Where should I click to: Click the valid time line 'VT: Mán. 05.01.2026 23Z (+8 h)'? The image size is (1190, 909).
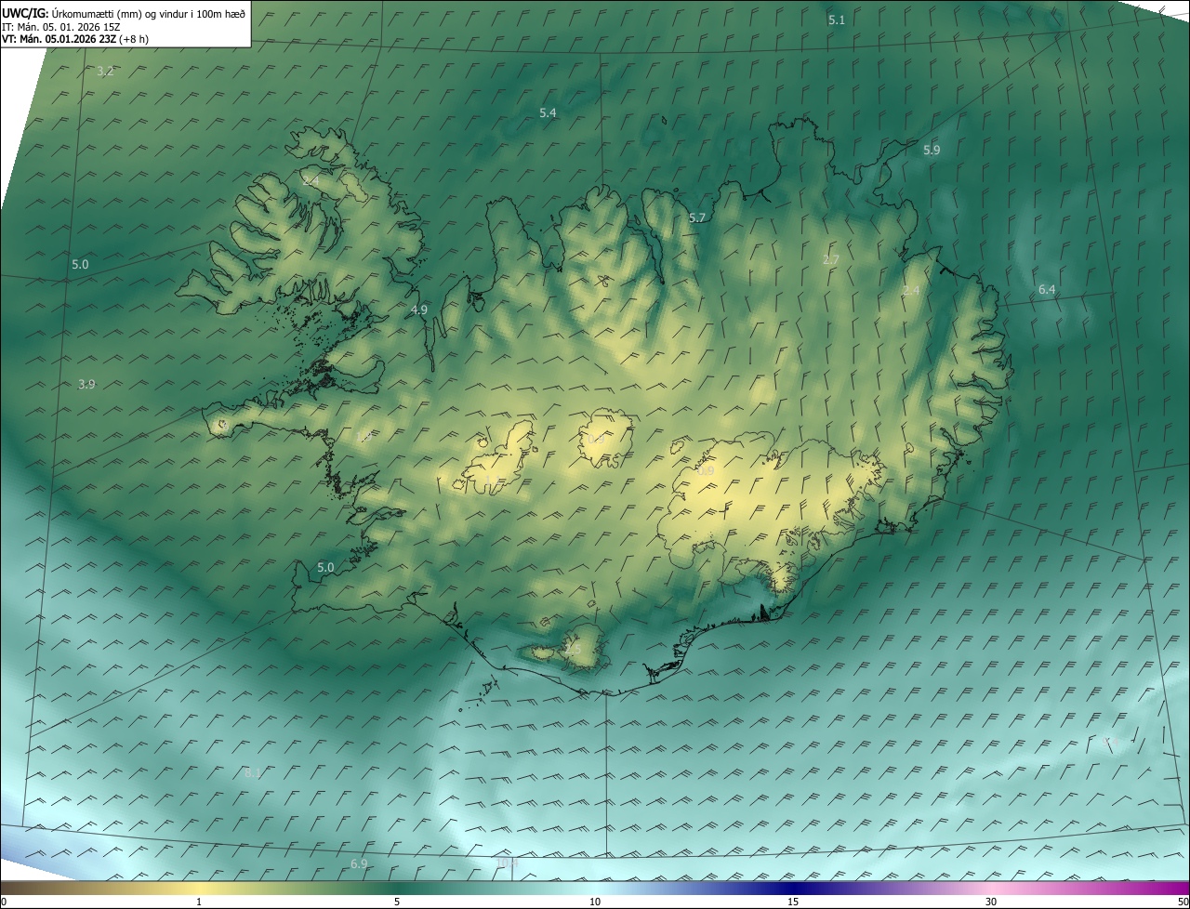coord(75,39)
